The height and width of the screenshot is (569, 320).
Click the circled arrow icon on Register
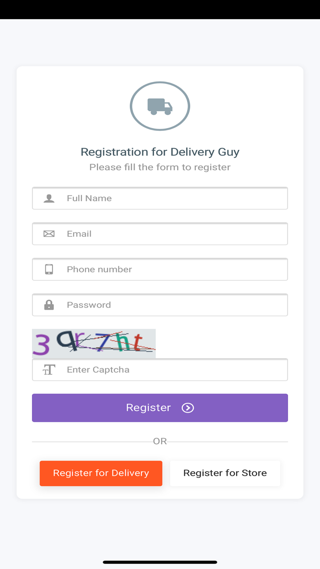(x=188, y=408)
